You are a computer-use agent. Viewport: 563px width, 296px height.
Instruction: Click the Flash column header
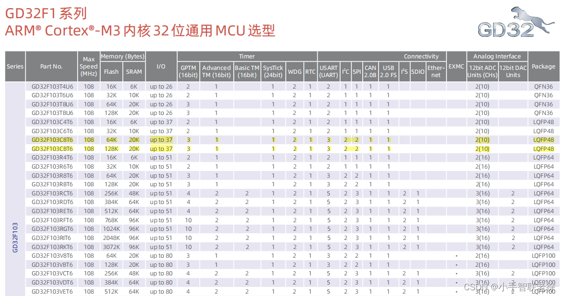pos(111,71)
